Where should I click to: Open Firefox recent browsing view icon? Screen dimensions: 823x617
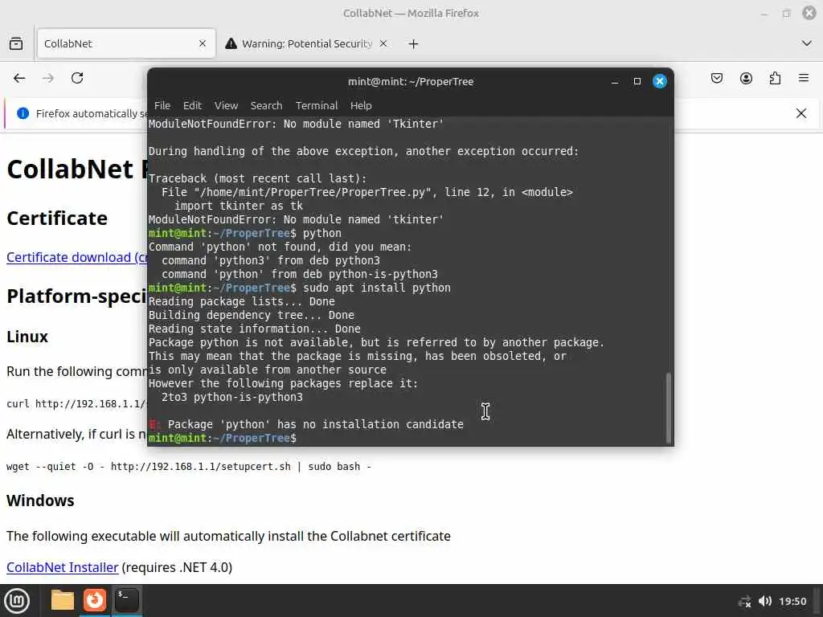point(16,43)
